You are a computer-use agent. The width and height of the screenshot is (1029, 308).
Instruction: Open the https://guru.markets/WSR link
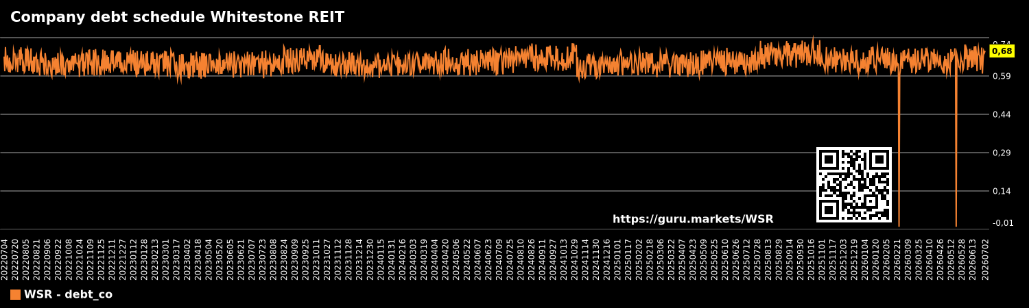click(x=693, y=220)
